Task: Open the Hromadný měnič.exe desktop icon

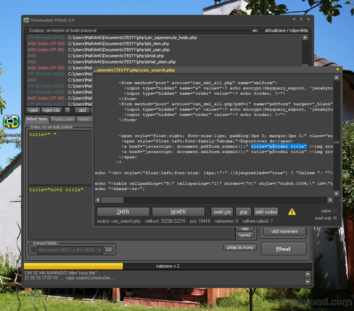Action: tap(11, 122)
